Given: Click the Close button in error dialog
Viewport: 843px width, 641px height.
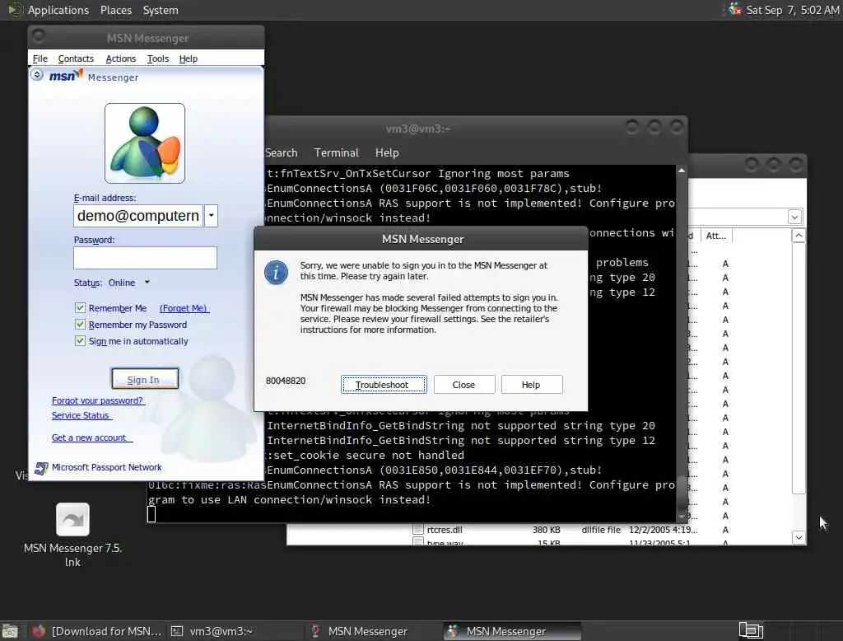Looking at the screenshot, I should tap(464, 384).
